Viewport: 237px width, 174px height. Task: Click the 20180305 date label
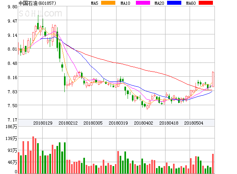click(x=93, y=123)
